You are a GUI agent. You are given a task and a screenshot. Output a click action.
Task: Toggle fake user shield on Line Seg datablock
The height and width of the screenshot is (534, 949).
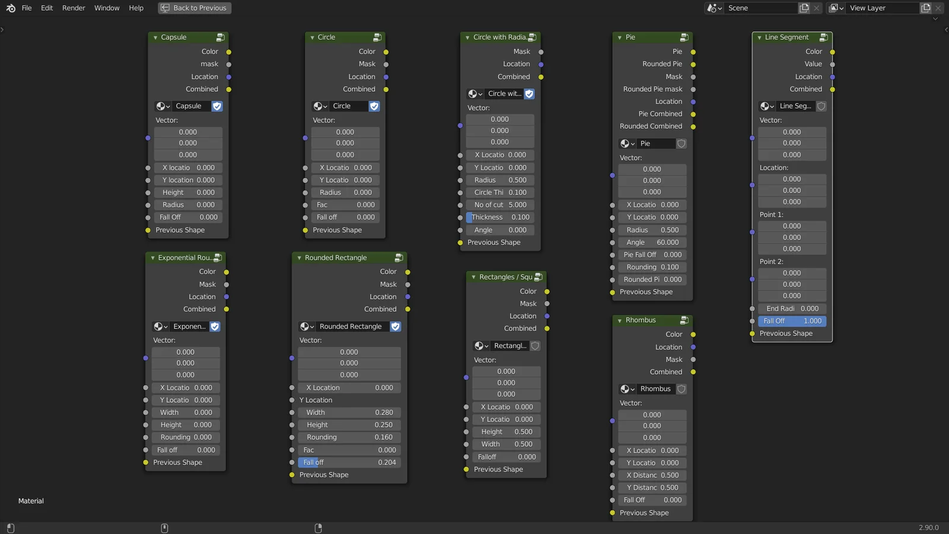click(821, 106)
